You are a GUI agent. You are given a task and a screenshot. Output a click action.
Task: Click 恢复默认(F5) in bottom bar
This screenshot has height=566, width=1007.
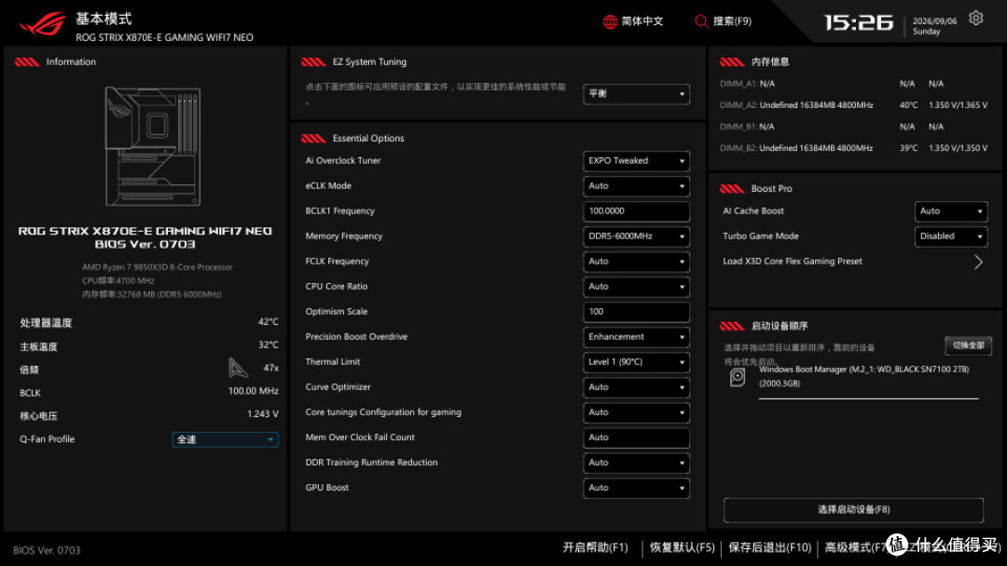tap(682, 547)
